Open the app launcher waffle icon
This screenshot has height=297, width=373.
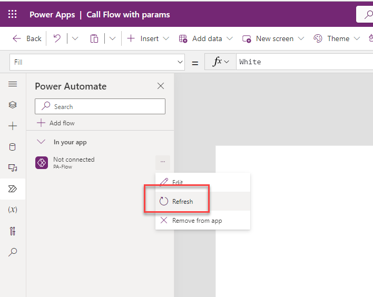click(x=13, y=14)
